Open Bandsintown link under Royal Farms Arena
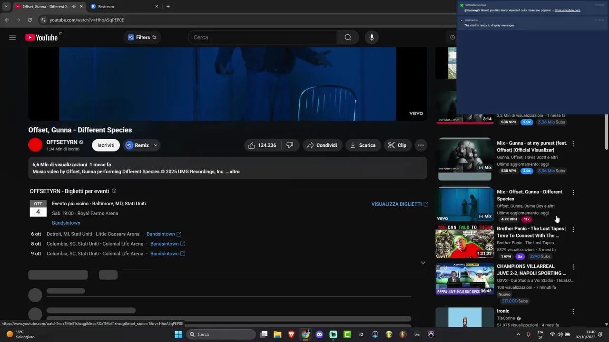Screen dimensions: 609x342 coord(66,223)
